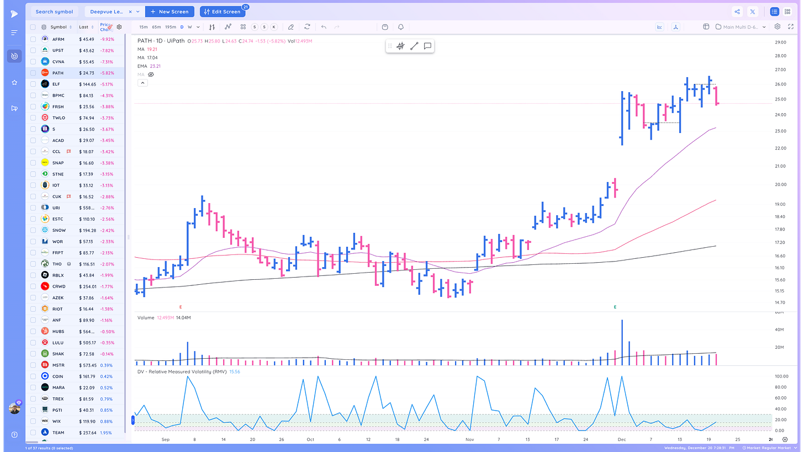The width and height of the screenshot is (804, 452).
Task: Open the four-squares layout icon in chart toolbar
Action: 243,26
